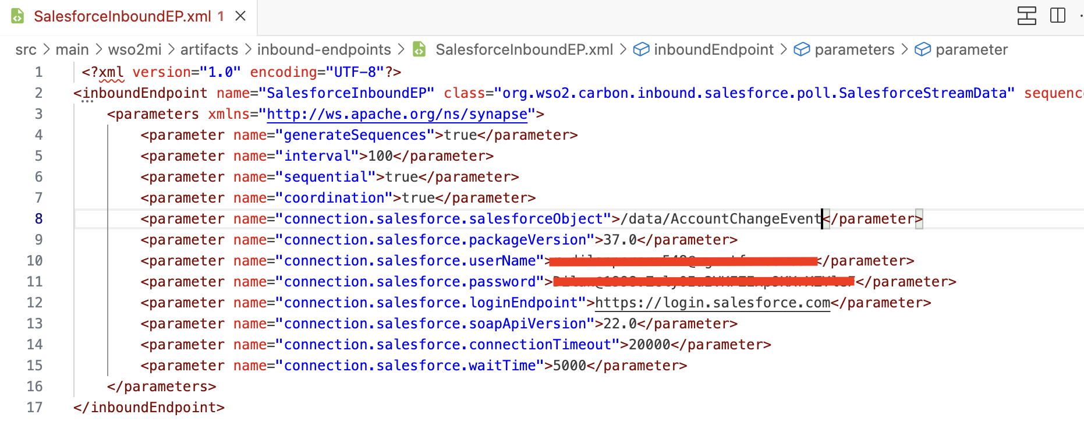Expand the chevron after inbound-endpoints breadcrumb
This screenshot has height=439, width=1084.
coord(401,49)
